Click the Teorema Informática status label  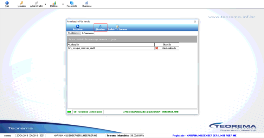(118, 136)
